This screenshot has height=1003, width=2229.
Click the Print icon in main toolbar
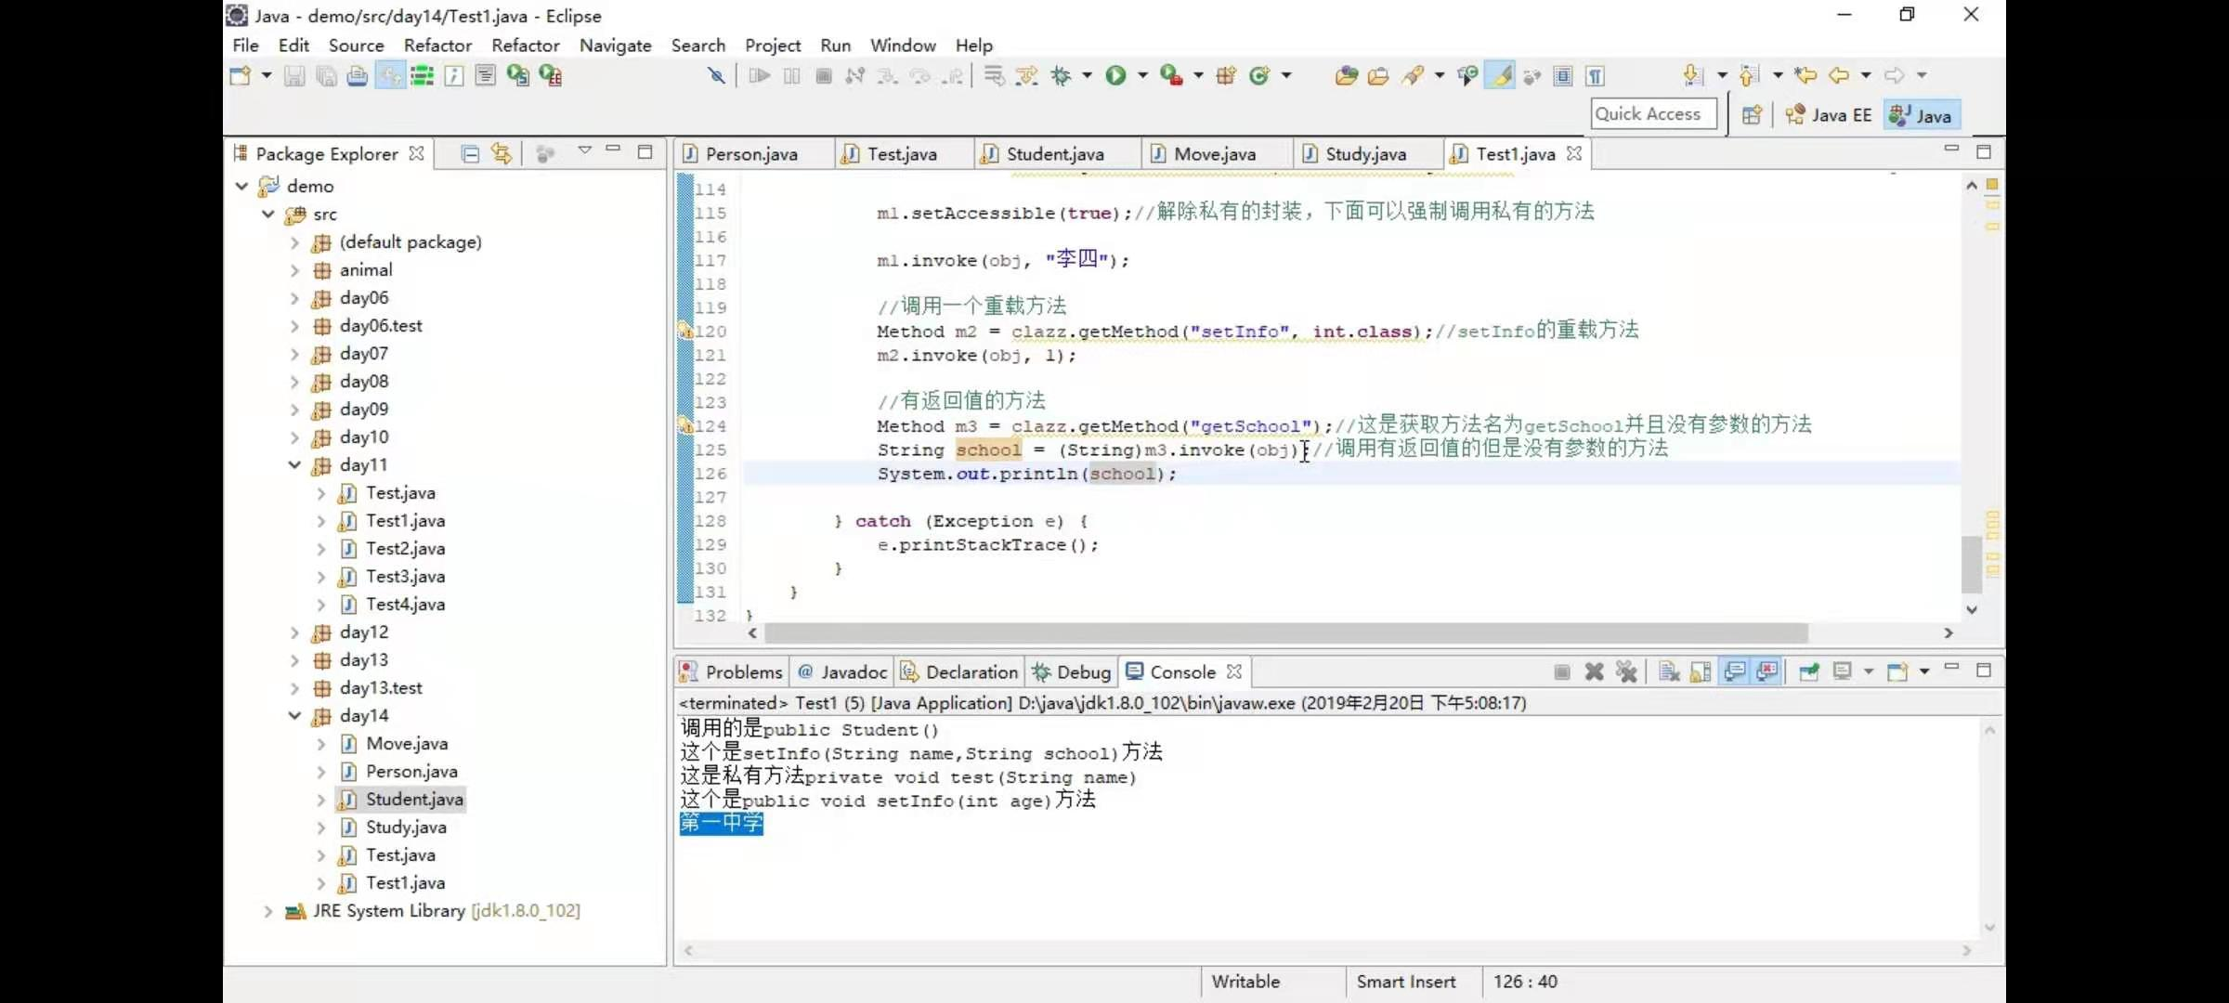pyautogui.click(x=357, y=76)
